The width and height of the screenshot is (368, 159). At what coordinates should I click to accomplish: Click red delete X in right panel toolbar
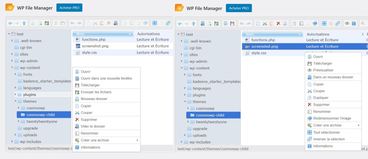pos(279,24)
